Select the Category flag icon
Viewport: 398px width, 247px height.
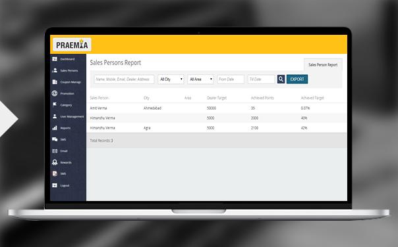click(x=55, y=104)
